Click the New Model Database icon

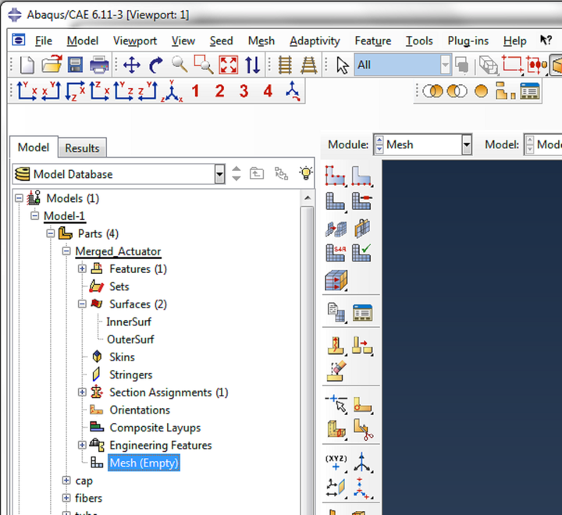27,66
